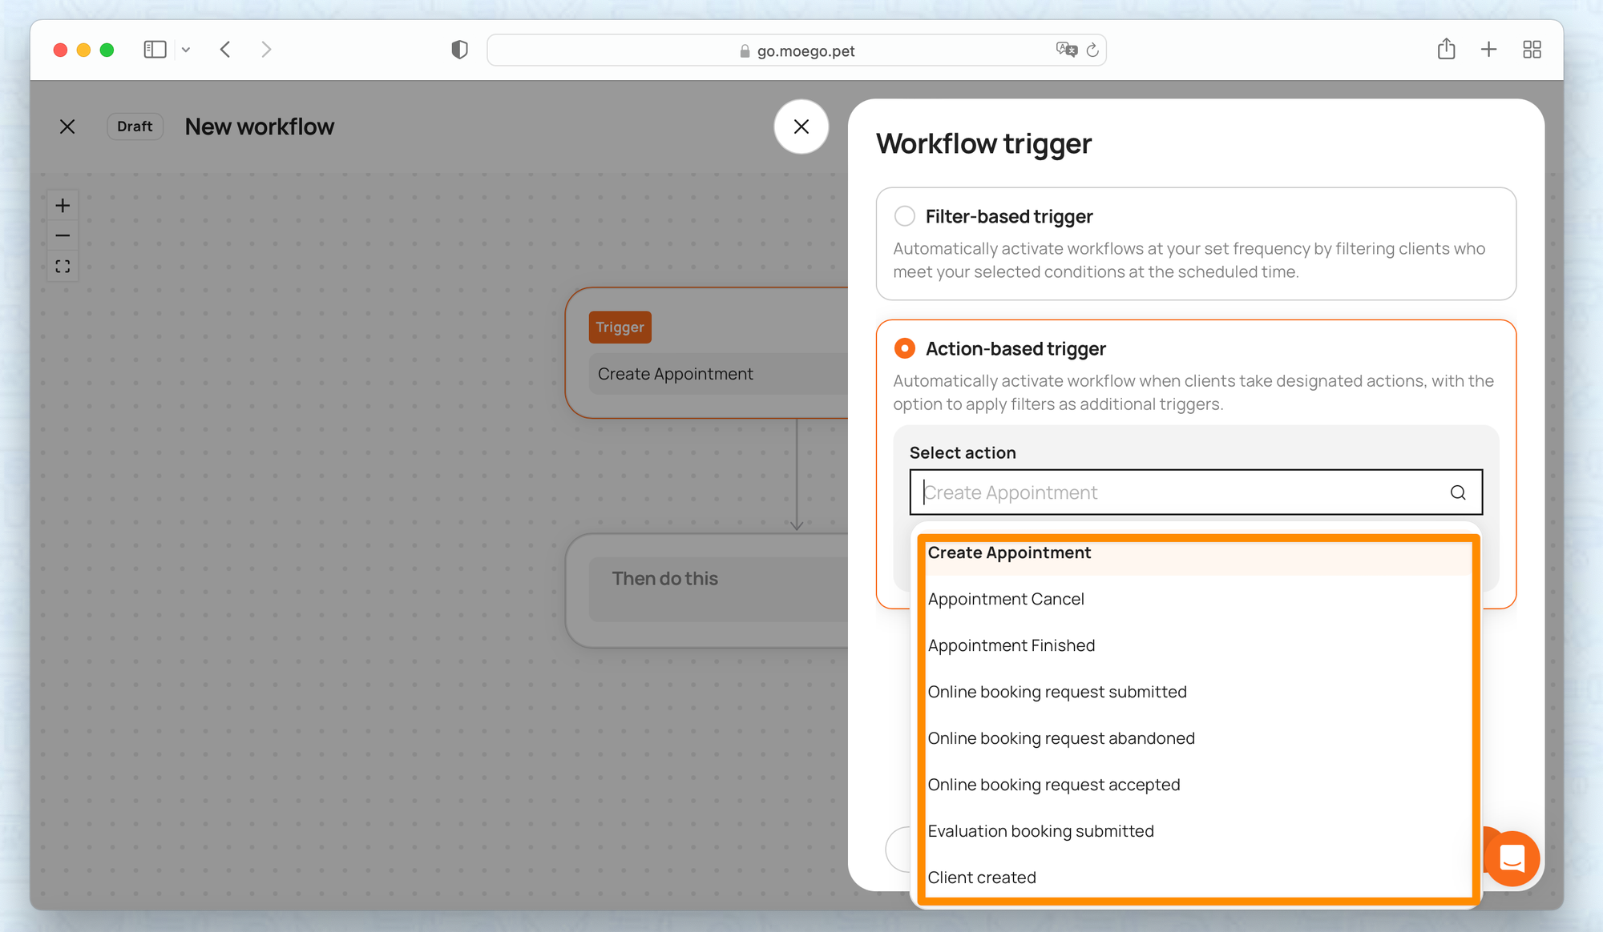Toggle Safari sidebar panel
Image resolution: width=1603 pixels, height=932 pixels.
click(155, 50)
